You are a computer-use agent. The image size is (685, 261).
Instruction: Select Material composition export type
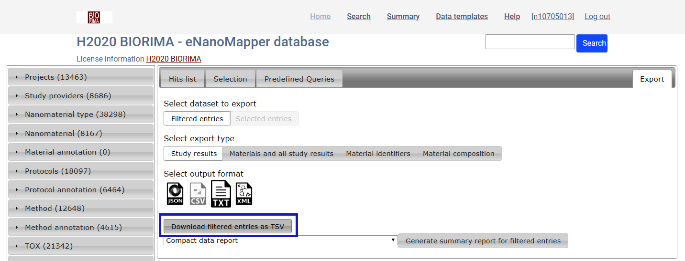tap(458, 154)
